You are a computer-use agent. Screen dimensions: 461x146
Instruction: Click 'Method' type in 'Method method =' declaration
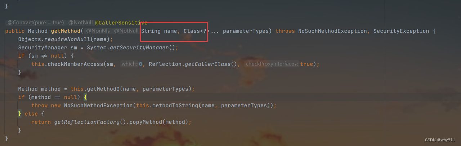click(x=28, y=89)
